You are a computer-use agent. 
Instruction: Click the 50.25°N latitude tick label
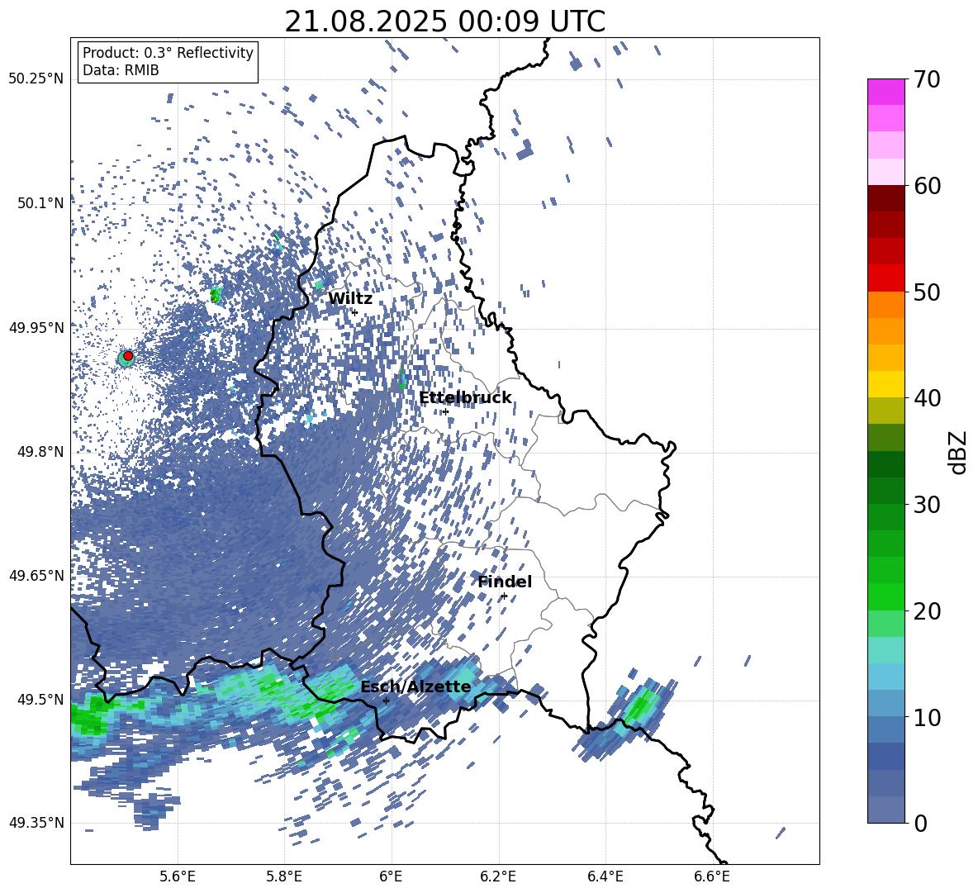[x=36, y=79]
